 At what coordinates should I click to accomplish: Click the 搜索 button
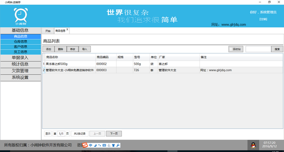(277, 49)
